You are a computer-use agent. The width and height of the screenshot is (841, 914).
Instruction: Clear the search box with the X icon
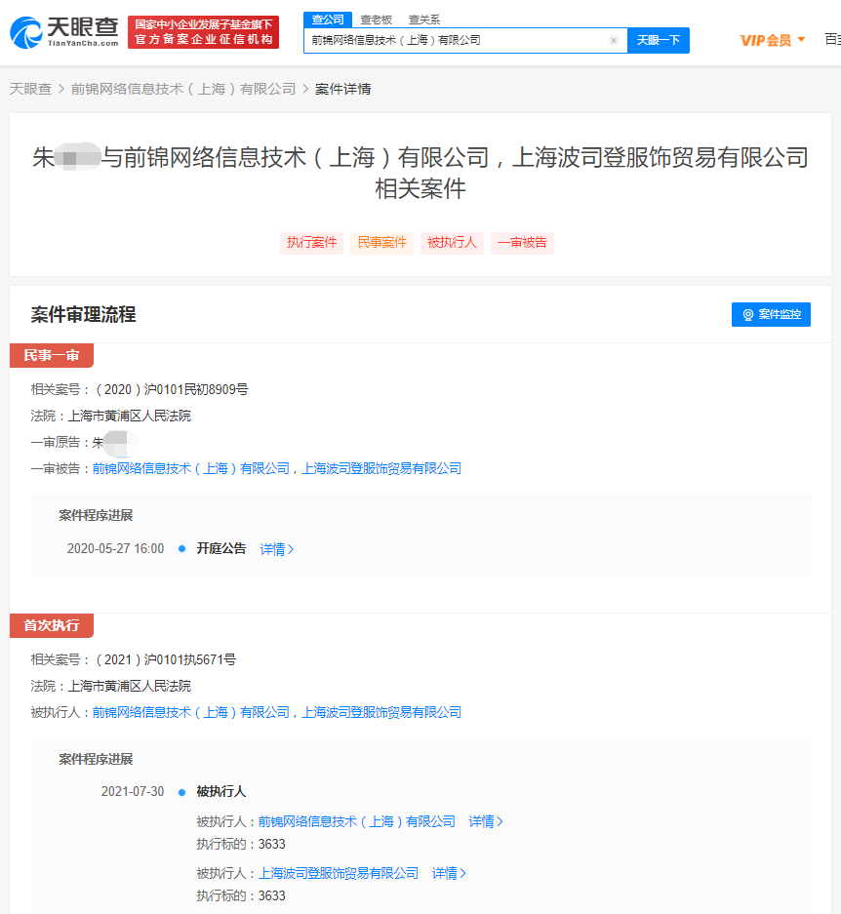pos(614,40)
